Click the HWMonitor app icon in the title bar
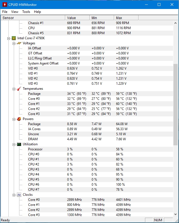The width and height of the screenshot is (179, 223). pos(4,4)
